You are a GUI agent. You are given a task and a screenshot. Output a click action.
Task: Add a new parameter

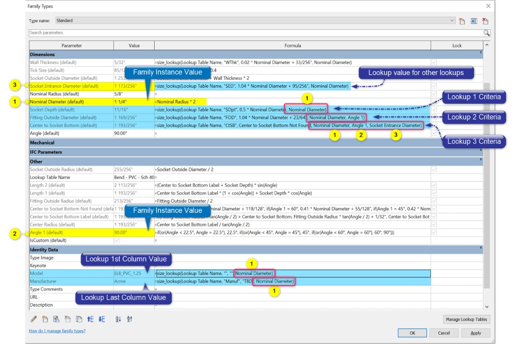pyautogui.click(x=45, y=319)
